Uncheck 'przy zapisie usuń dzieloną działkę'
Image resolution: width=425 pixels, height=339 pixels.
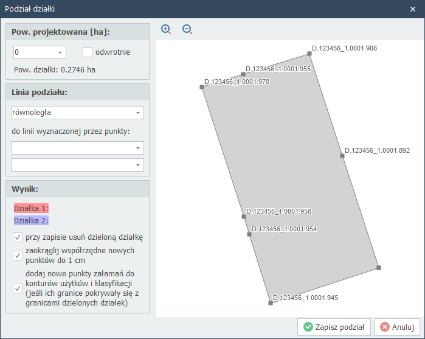pos(18,237)
